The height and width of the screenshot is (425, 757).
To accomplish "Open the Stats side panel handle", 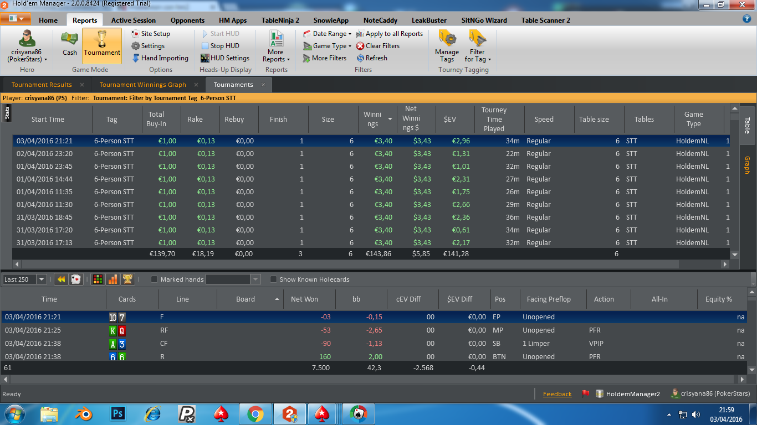I will 7,113.
